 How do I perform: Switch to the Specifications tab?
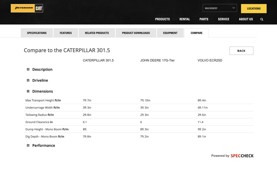[37, 33]
